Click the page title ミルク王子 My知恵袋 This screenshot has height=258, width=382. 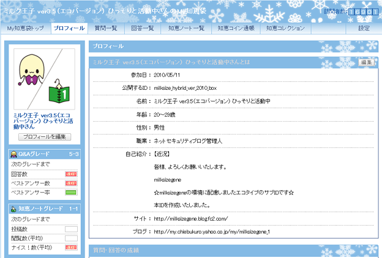click(x=105, y=11)
